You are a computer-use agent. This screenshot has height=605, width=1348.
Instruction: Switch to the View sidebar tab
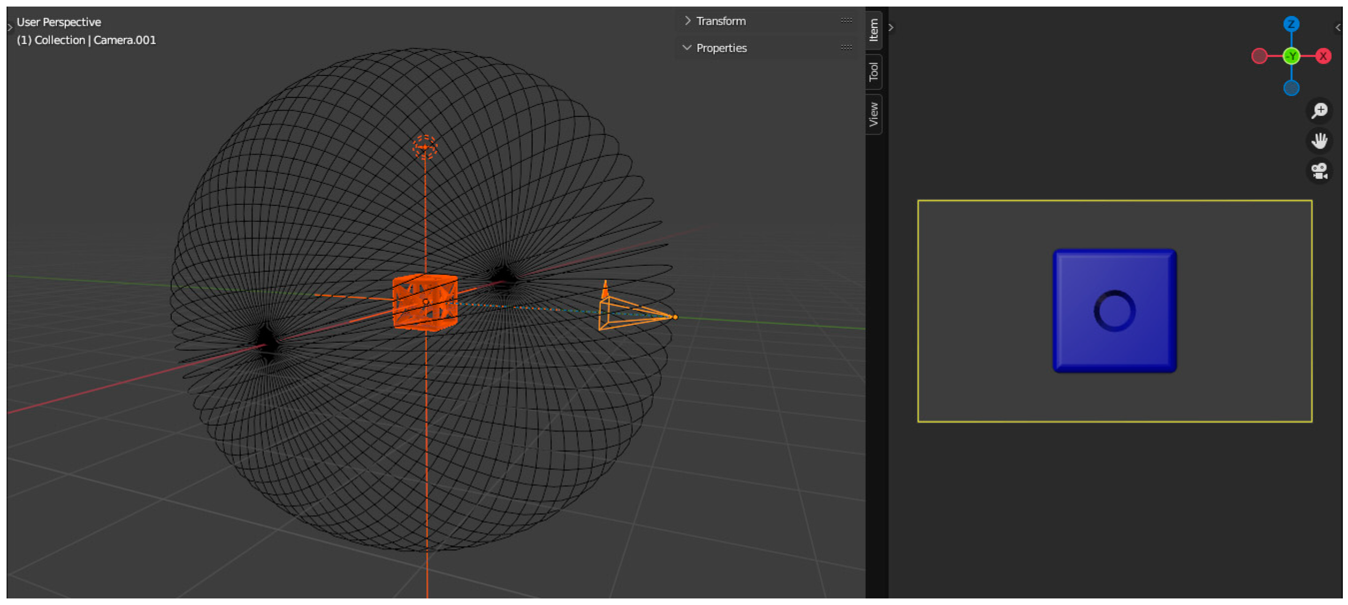coord(873,114)
